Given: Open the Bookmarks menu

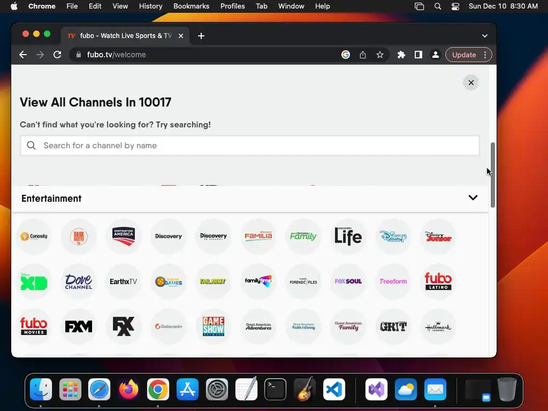Looking at the screenshot, I should click(191, 6).
